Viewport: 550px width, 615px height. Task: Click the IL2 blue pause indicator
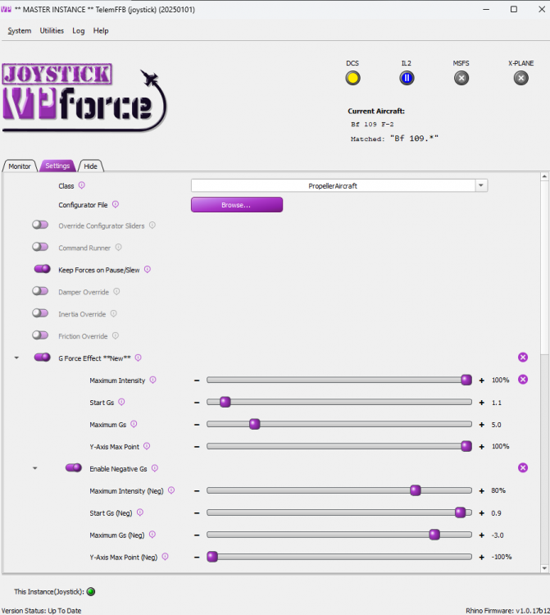pos(407,78)
